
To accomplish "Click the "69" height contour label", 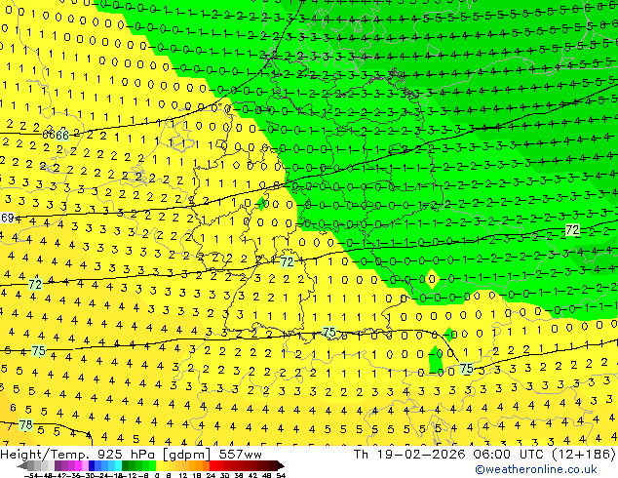I will click(8, 218).
